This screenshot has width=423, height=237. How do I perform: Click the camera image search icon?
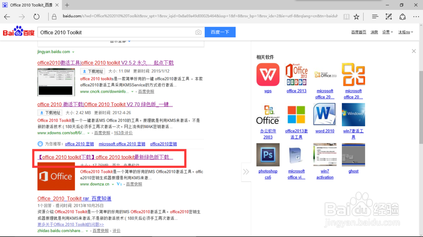pos(198,32)
